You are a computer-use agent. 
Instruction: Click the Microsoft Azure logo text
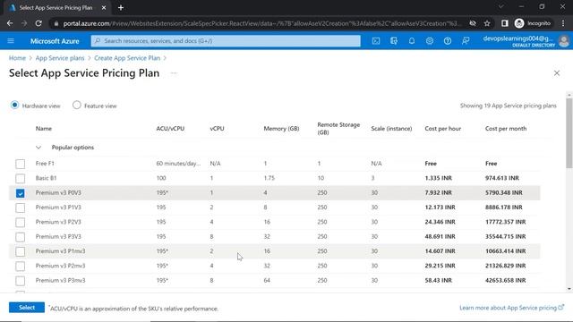[x=55, y=41]
